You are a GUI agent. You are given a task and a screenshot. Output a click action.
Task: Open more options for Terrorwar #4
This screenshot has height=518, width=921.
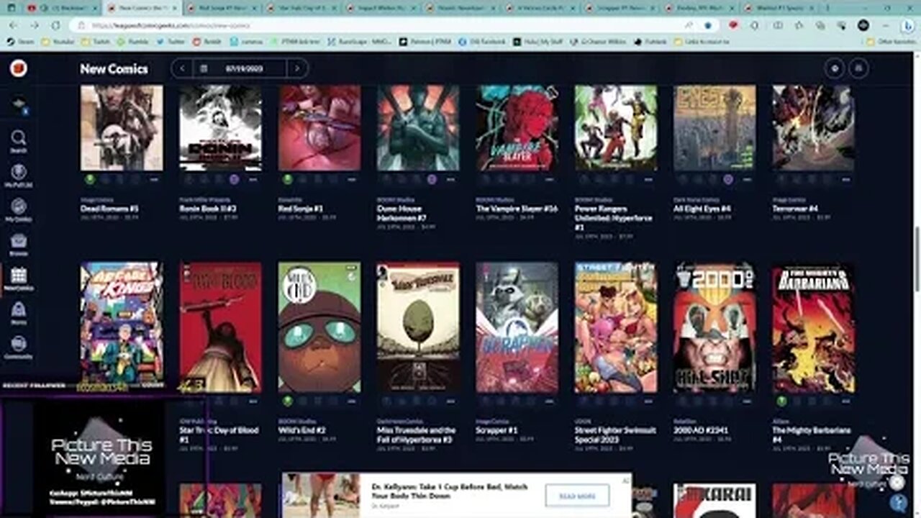pyautogui.click(x=846, y=179)
